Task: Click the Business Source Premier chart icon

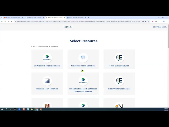Action: 47,81
